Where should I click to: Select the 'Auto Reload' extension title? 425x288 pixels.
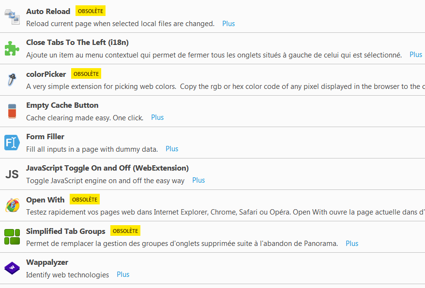tap(48, 12)
